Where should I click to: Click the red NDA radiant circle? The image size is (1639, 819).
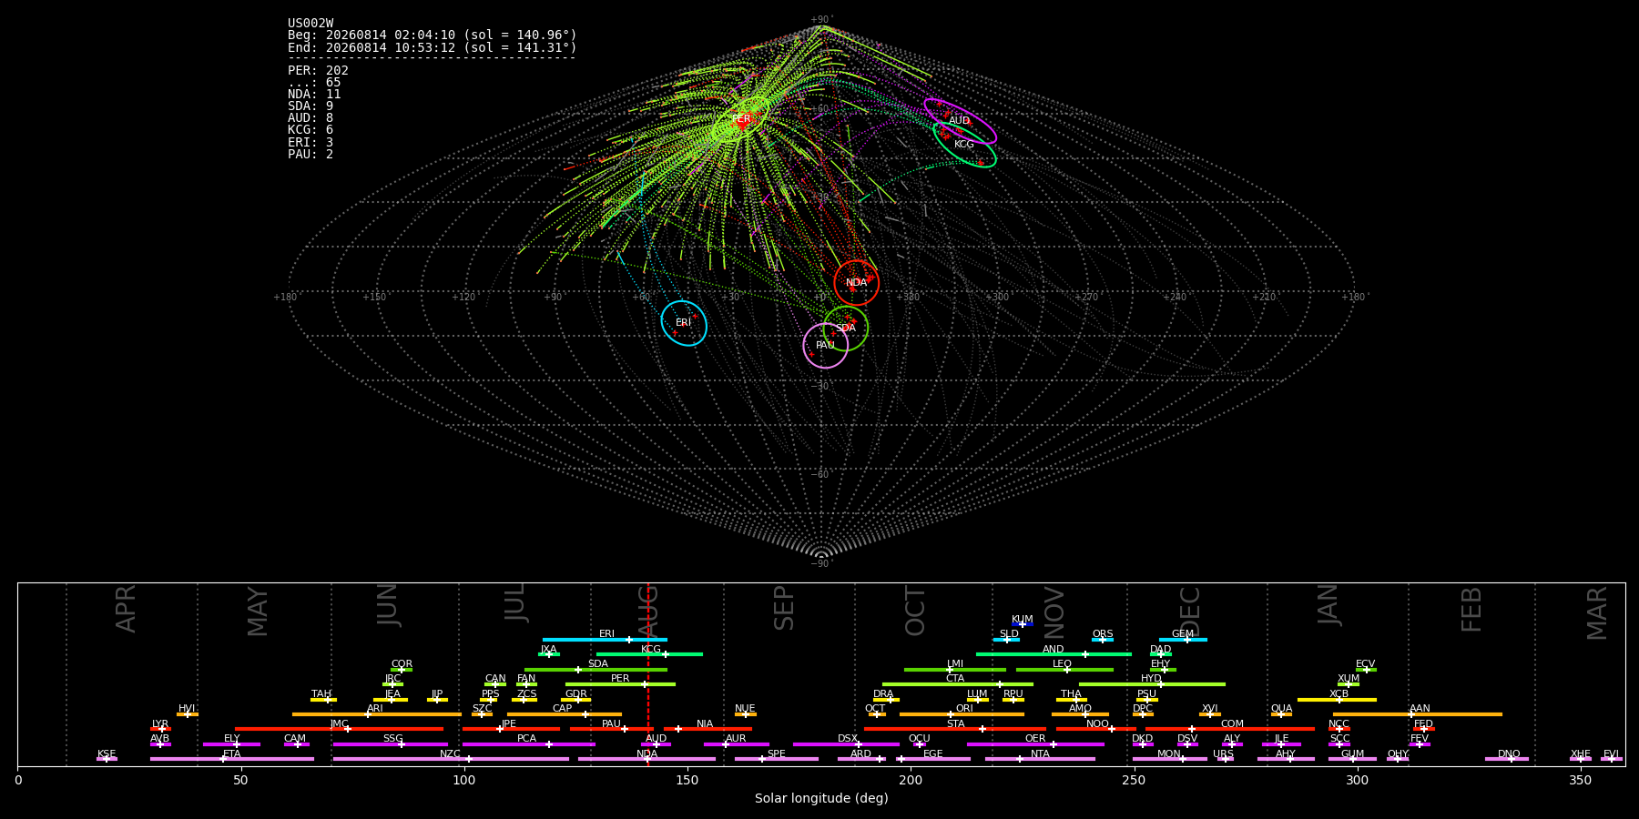pyautogui.click(x=857, y=282)
